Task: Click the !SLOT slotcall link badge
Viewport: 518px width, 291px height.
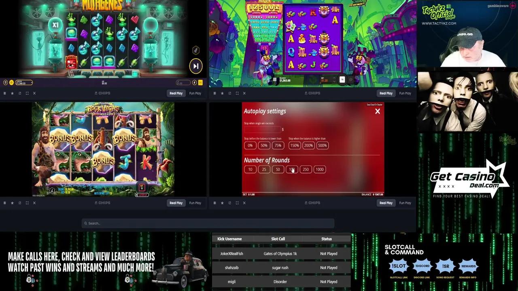Action: pyautogui.click(x=399, y=266)
